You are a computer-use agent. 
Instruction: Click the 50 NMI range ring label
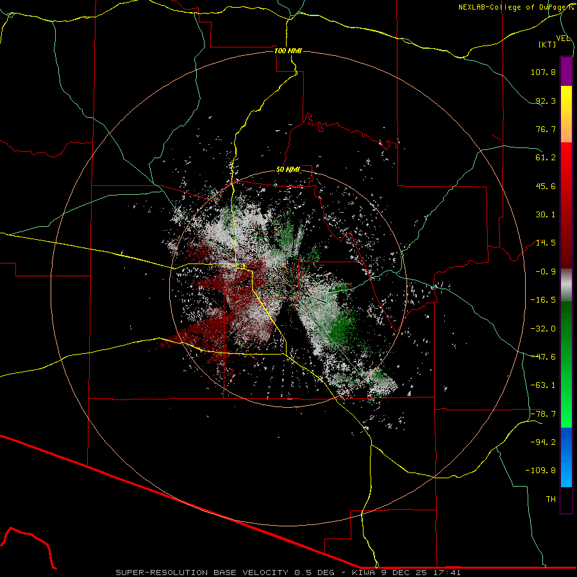(x=288, y=170)
